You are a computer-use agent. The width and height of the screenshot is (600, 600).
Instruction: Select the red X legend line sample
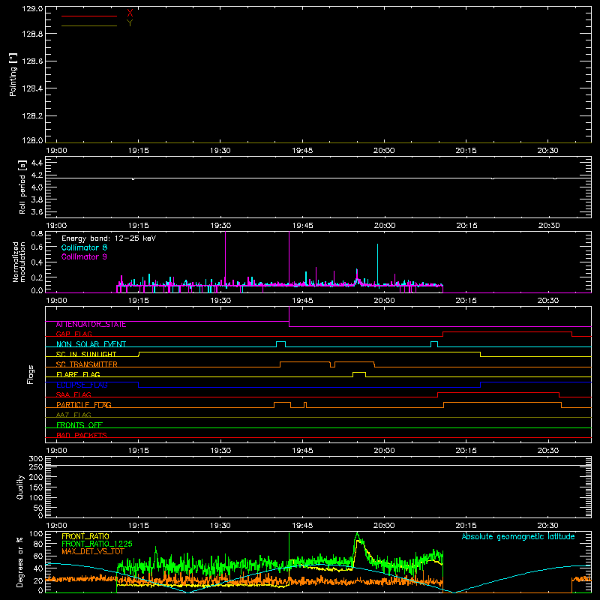click(89, 16)
